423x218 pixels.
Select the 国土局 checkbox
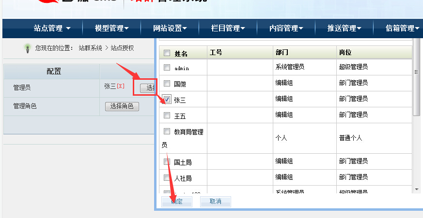point(167,161)
